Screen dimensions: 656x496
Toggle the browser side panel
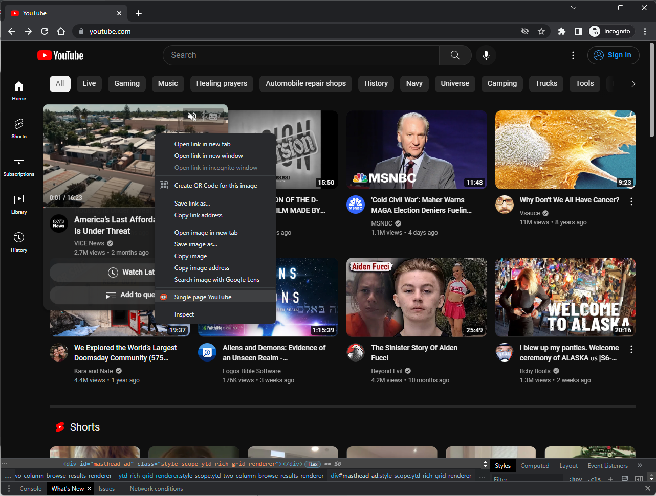point(578,31)
